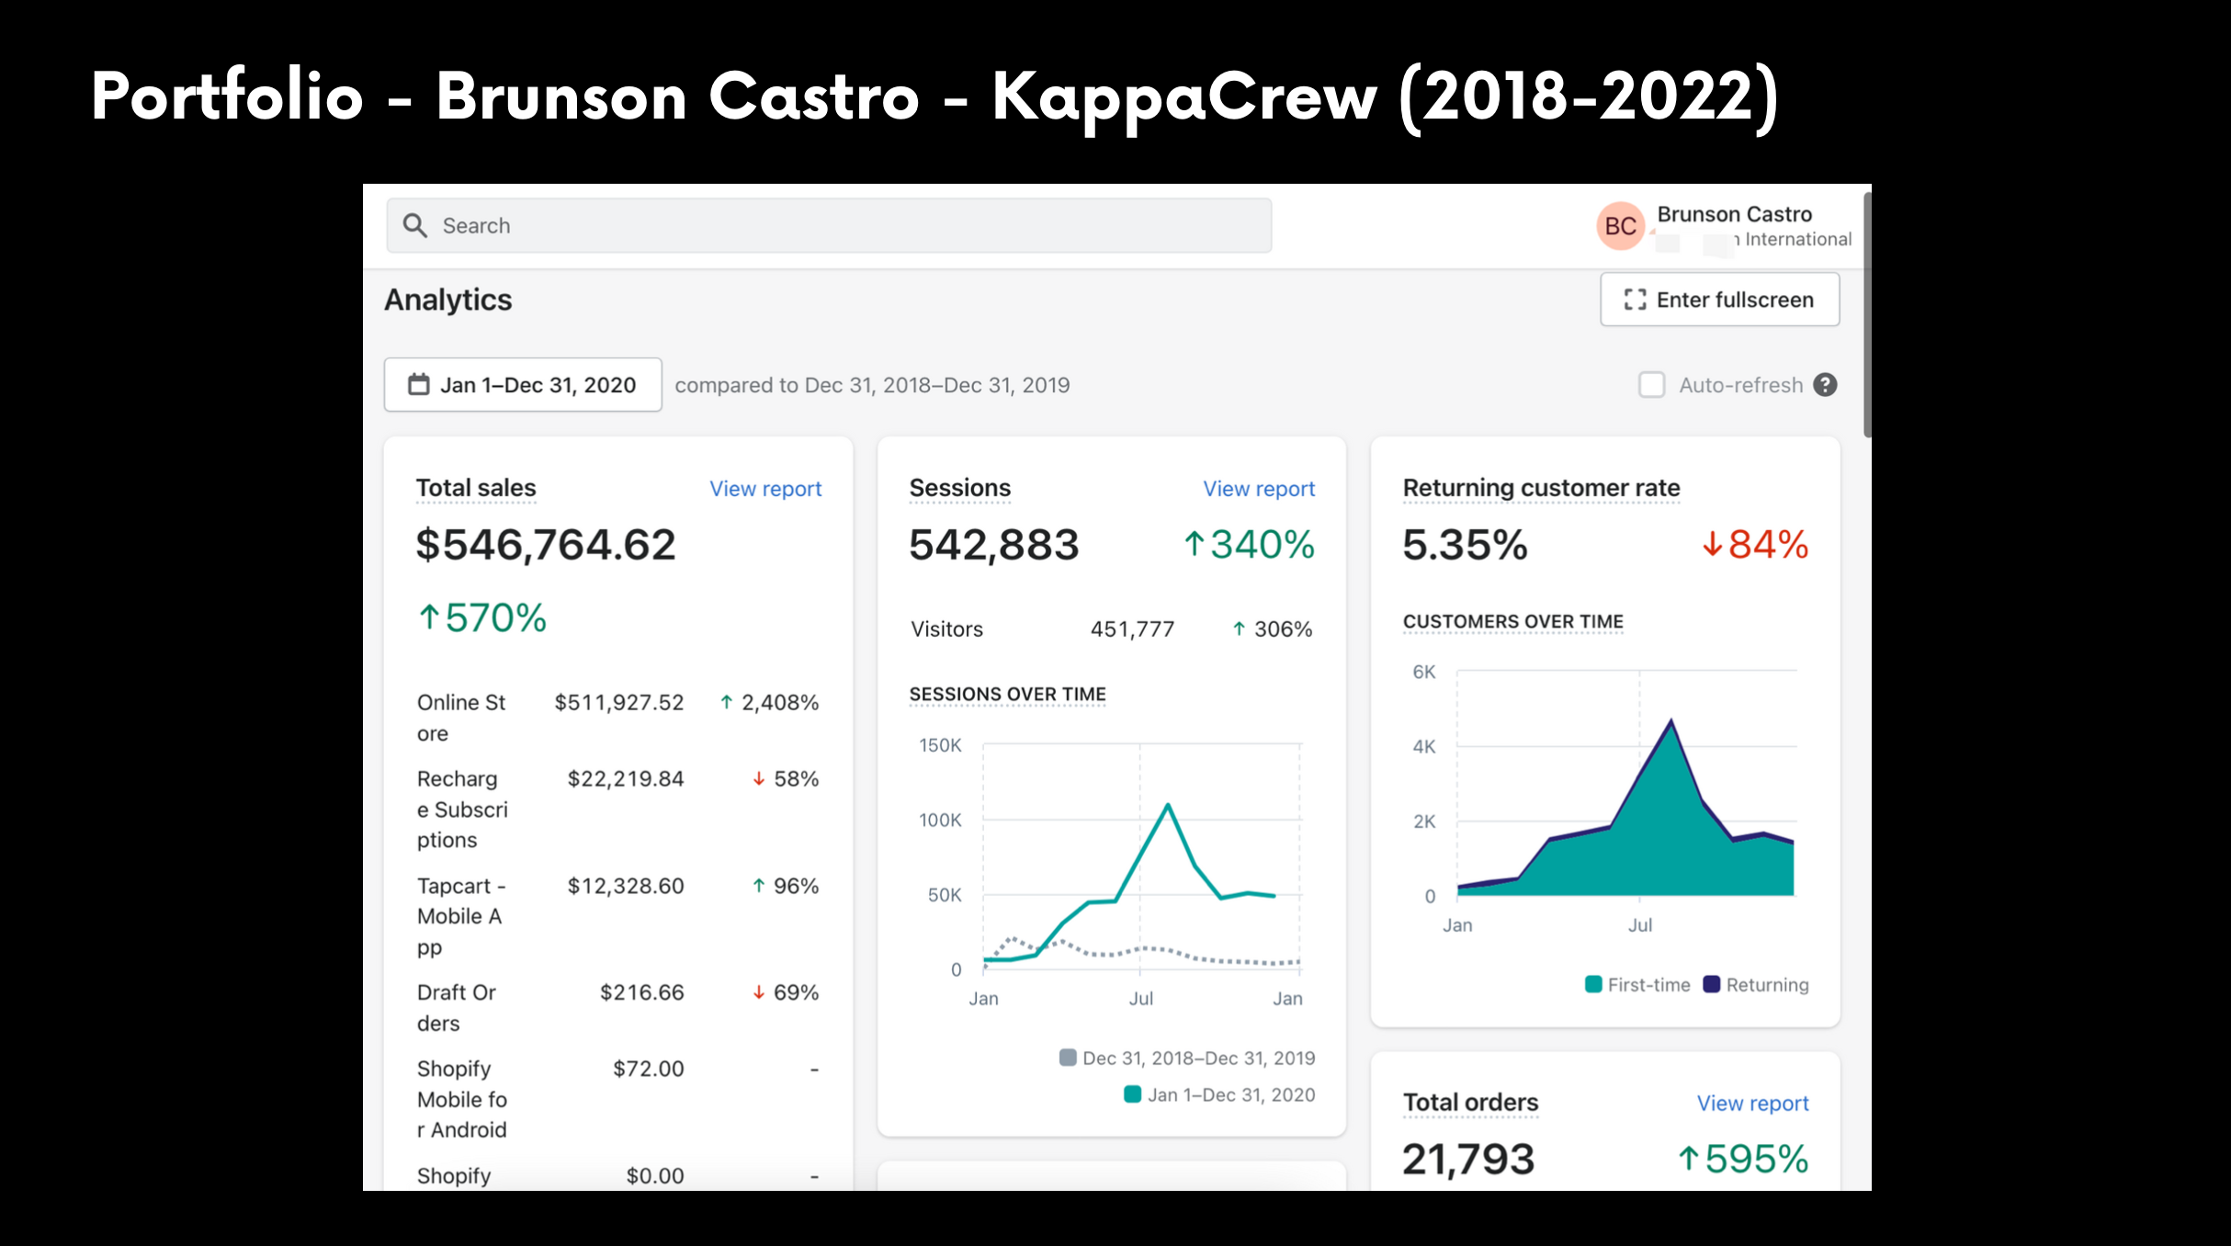Click the 340% sessions increase
This screenshot has width=2231, height=1246.
tap(1249, 545)
